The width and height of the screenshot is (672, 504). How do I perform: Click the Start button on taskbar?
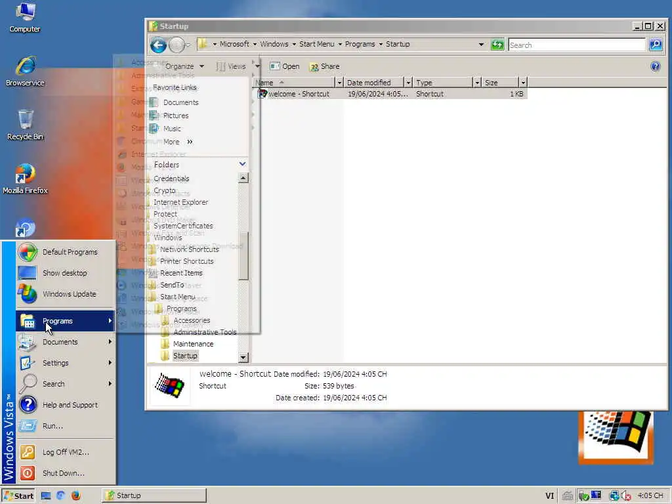tap(18, 496)
